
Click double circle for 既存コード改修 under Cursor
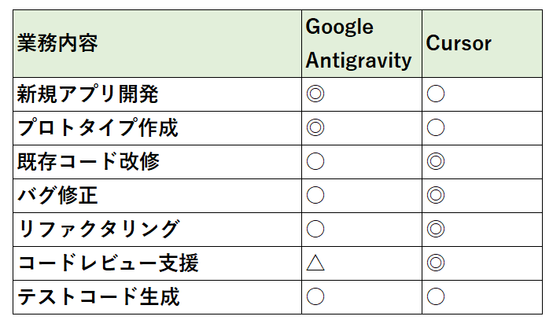436,161
